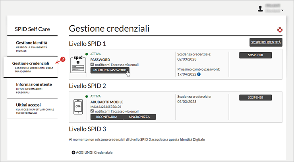Click expiry date in SPID 1 card
294x162 pixels.
pos(187,59)
